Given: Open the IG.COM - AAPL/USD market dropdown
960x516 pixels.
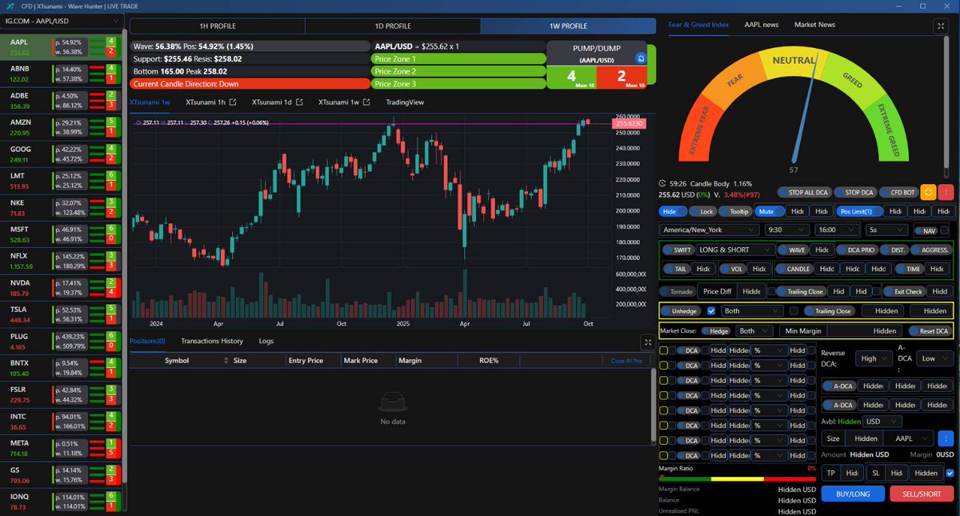Looking at the screenshot, I should (x=62, y=20).
